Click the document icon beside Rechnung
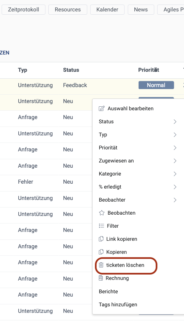The width and height of the screenshot is (184, 321). (101, 278)
